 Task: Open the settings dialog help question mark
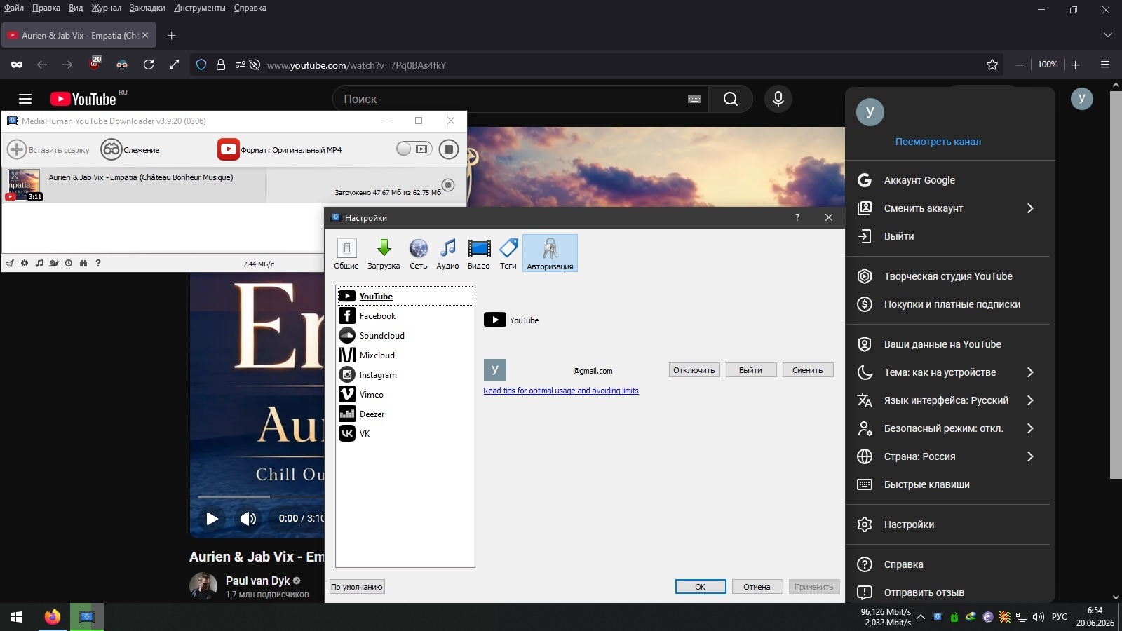(797, 217)
